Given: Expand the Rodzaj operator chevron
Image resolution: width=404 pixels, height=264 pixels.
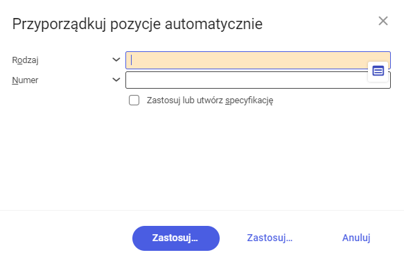Looking at the screenshot, I should (116, 60).
